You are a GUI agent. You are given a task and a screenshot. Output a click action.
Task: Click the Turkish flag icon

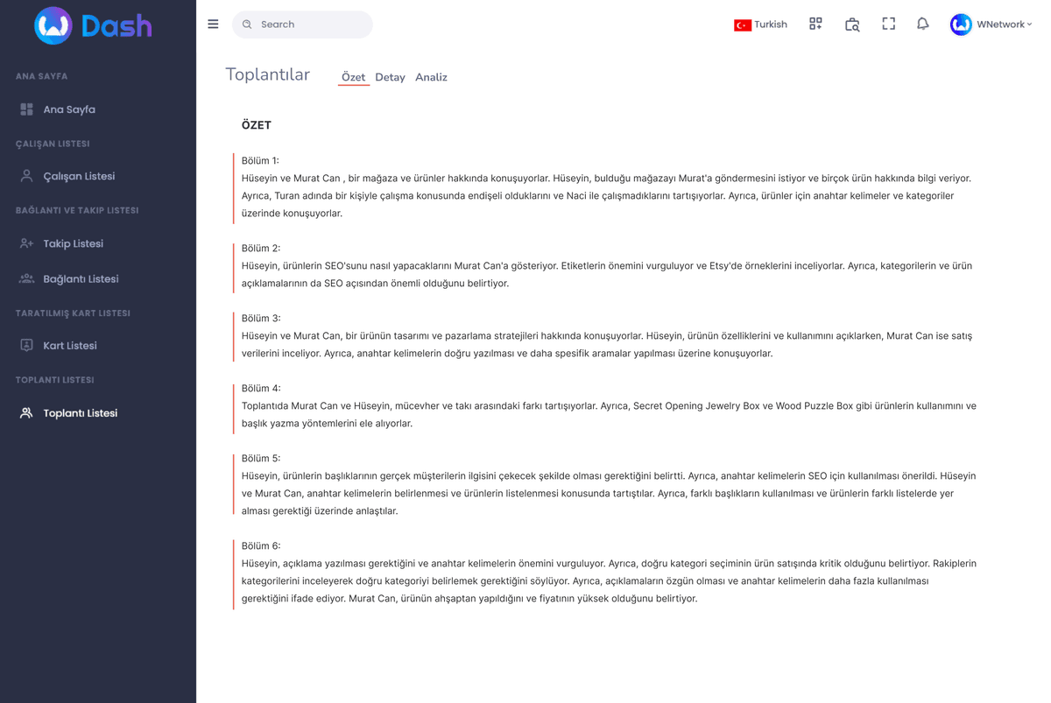[x=742, y=25]
